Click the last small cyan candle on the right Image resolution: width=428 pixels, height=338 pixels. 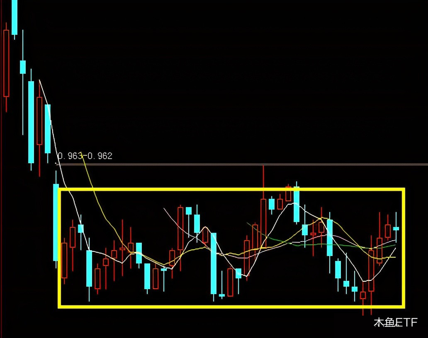[396, 228]
